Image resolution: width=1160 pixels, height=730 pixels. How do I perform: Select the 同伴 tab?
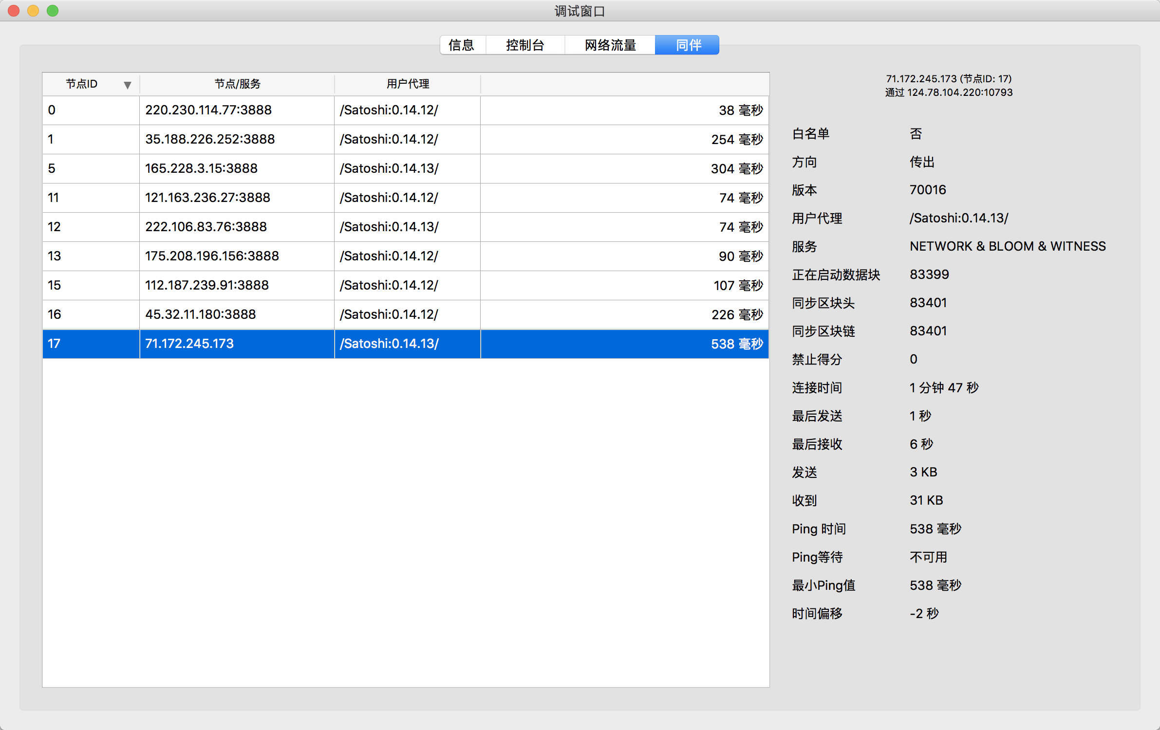[x=687, y=45]
